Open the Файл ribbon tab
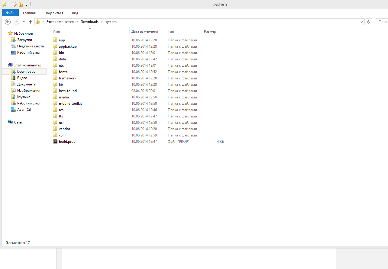Image resolution: width=388 pixels, height=269 pixels. pyautogui.click(x=10, y=13)
